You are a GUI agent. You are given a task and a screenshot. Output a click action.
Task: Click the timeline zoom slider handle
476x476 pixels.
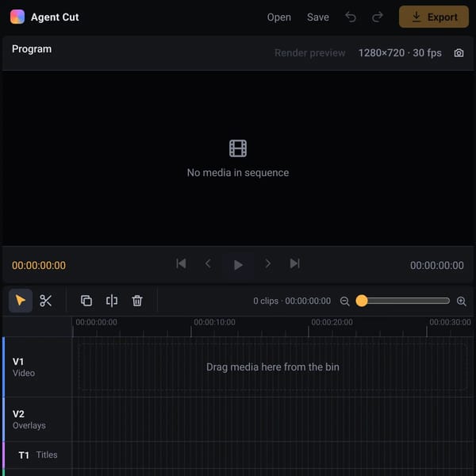pyautogui.click(x=362, y=301)
